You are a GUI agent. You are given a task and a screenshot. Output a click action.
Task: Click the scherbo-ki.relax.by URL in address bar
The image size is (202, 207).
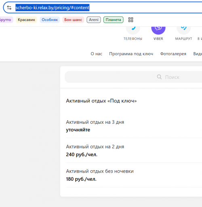click(x=53, y=8)
